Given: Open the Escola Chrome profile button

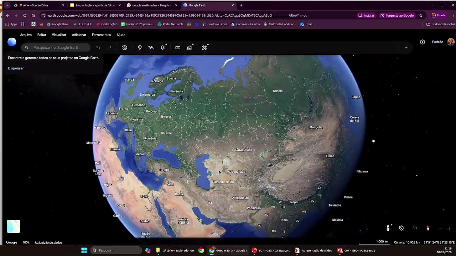Looking at the screenshot, I should 438,16.
